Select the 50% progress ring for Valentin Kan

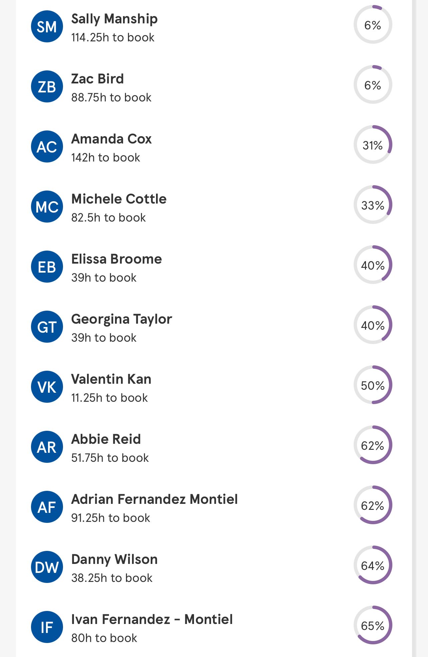(373, 385)
